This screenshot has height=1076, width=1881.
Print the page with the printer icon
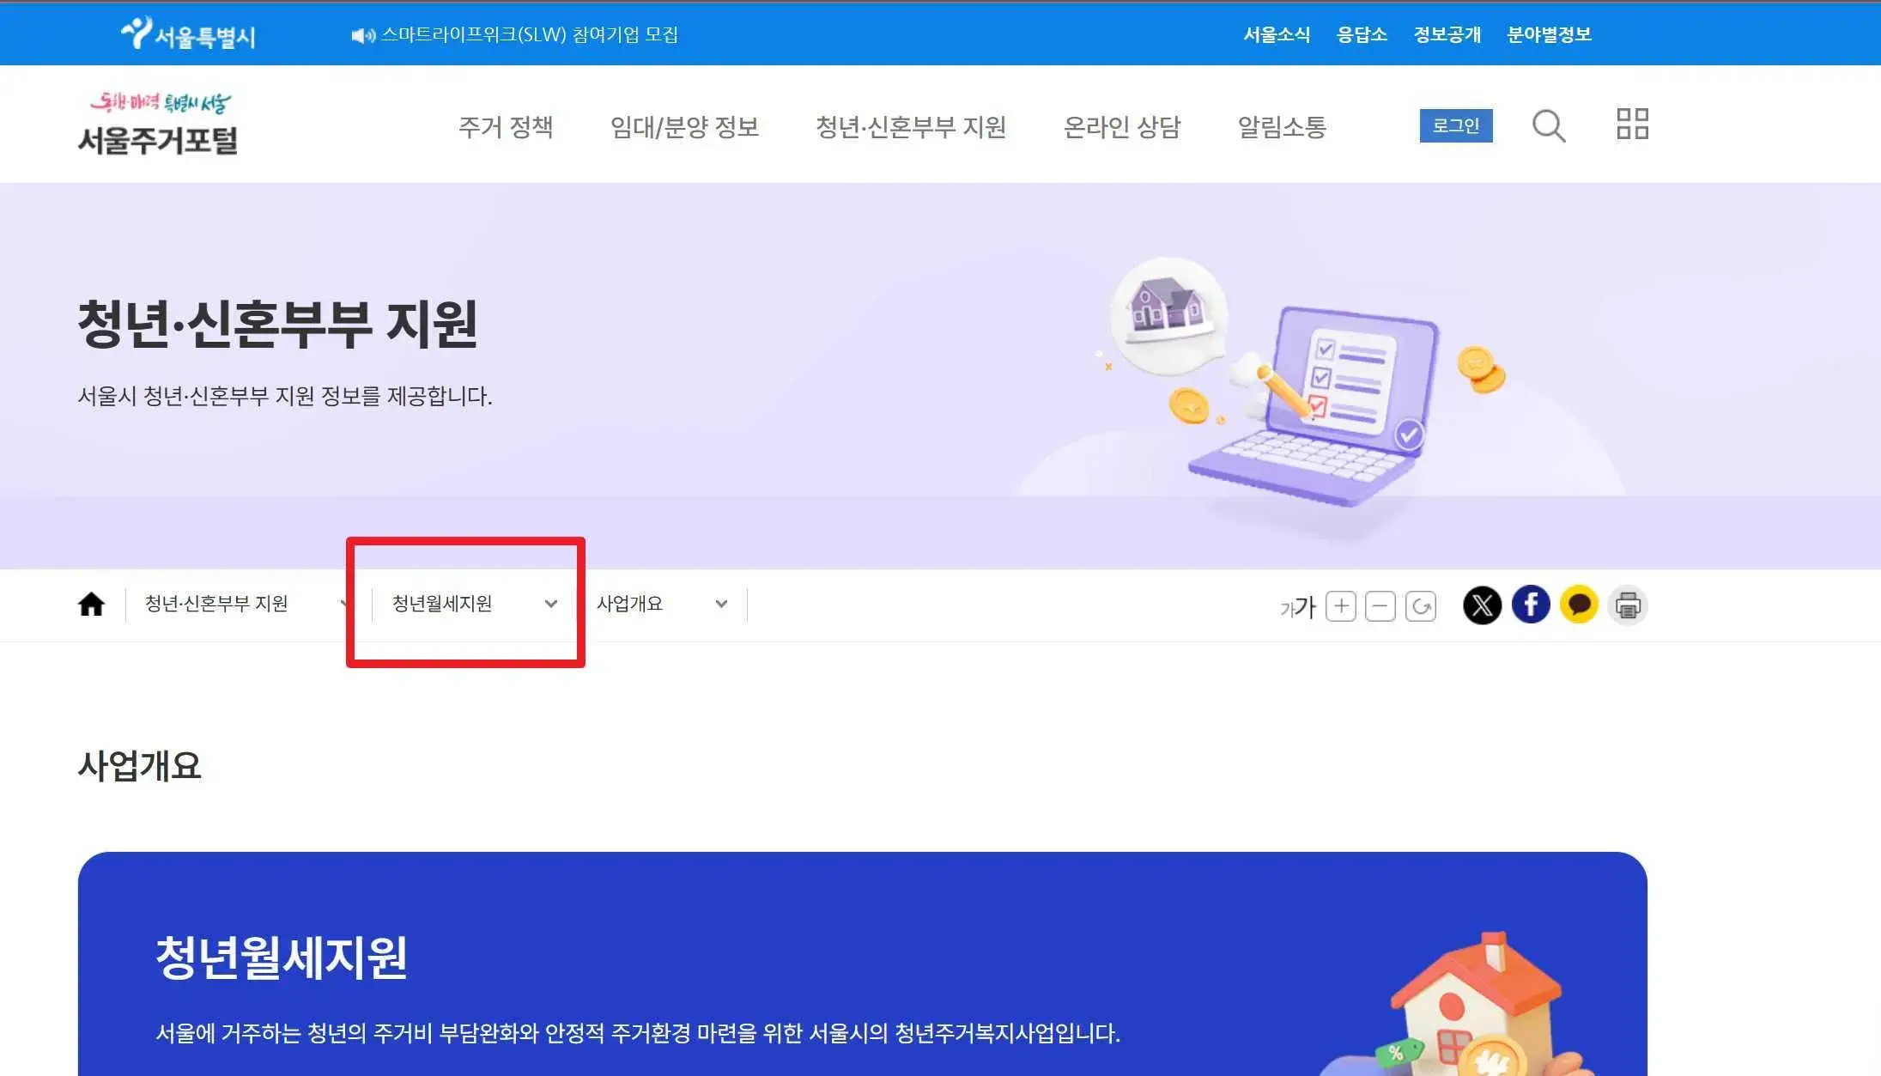coord(1629,605)
